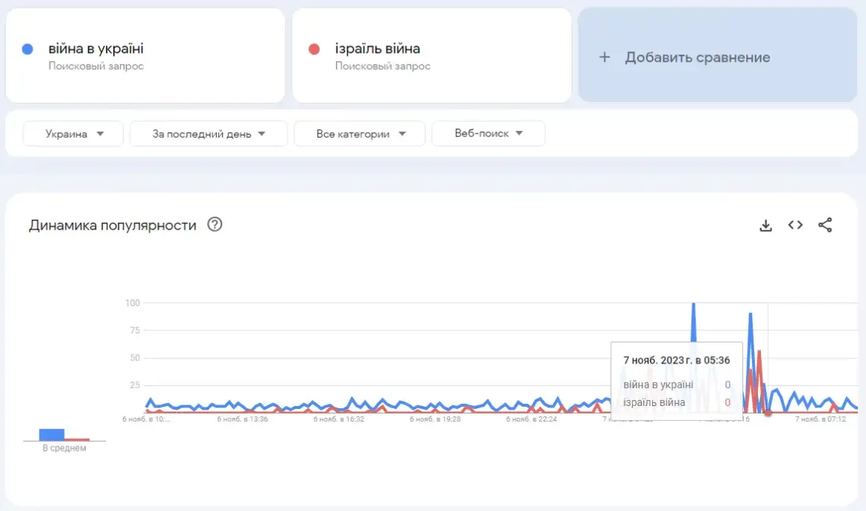Click the blue average bar above В среднем
866x511 pixels.
point(51,434)
